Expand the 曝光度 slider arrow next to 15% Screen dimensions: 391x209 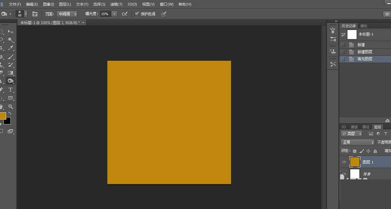(x=114, y=14)
